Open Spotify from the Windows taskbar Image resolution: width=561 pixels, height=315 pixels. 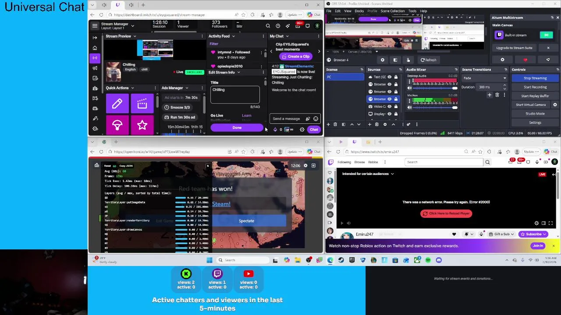click(x=427, y=260)
